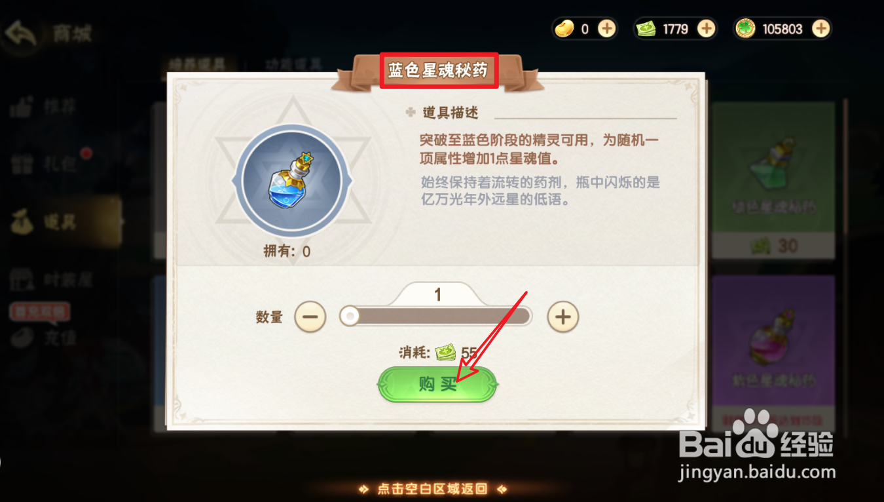
Task: Switch to the 培养道具 tab
Action: (196, 65)
